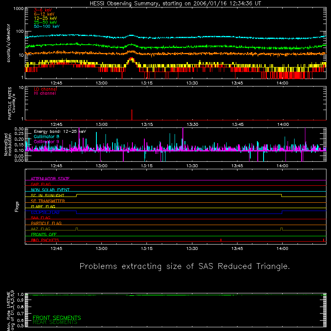Click the HESSI Observing Summary title
Image resolution: width=331 pixels, height=331 pixels.
pyautogui.click(x=175, y=4)
